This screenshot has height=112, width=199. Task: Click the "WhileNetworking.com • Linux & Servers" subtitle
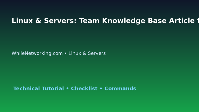pyautogui.click(x=59, y=53)
